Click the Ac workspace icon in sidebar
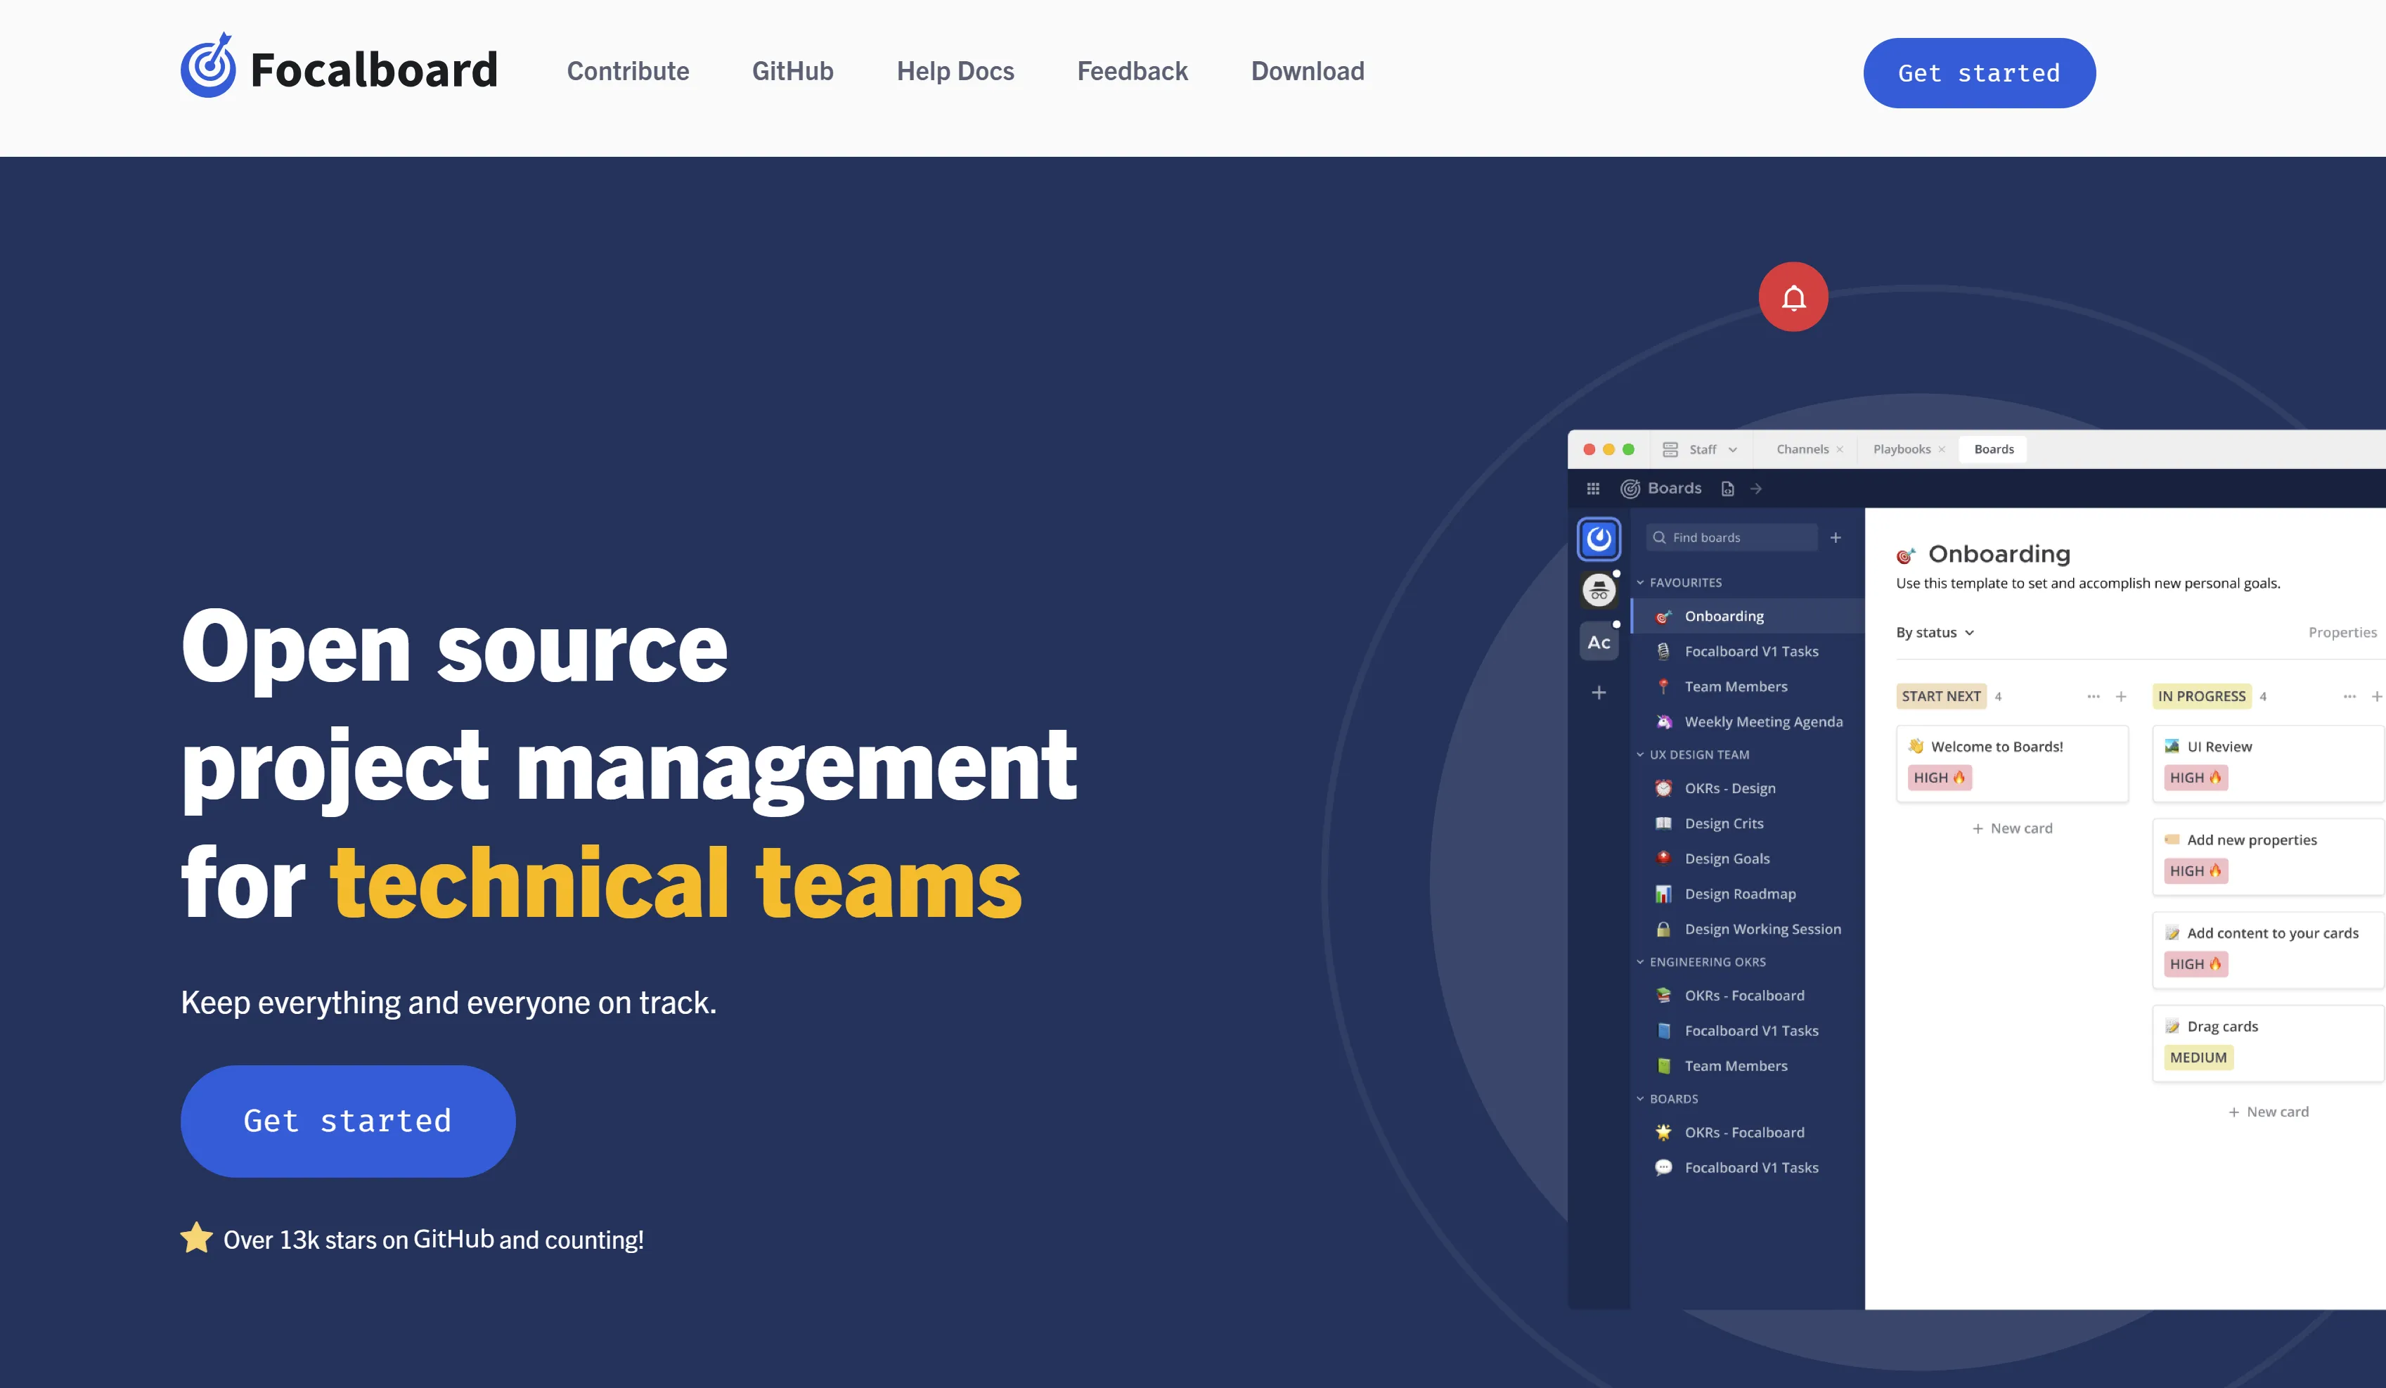Screen dimensions: 2386x1388 click(x=1598, y=642)
